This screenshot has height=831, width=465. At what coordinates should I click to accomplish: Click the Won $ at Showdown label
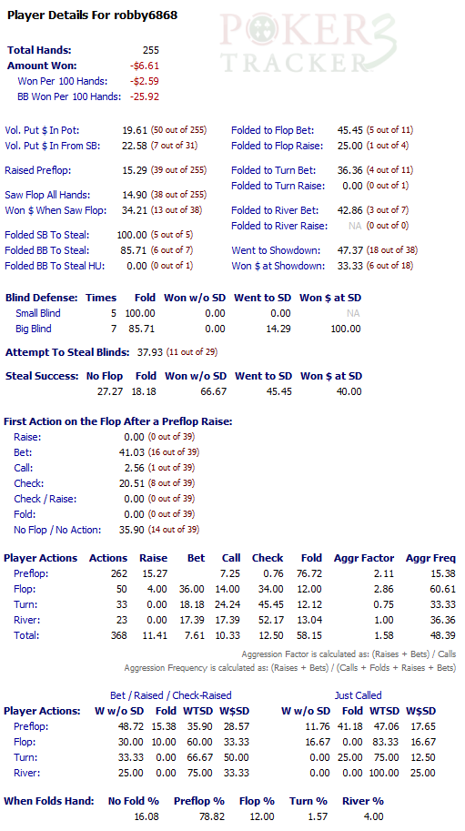pyautogui.click(x=278, y=266)
